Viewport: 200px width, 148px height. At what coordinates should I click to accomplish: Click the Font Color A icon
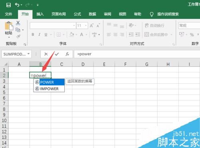click(x=82, y=35)
